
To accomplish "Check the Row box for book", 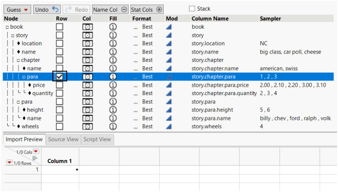I will point(59,27).
